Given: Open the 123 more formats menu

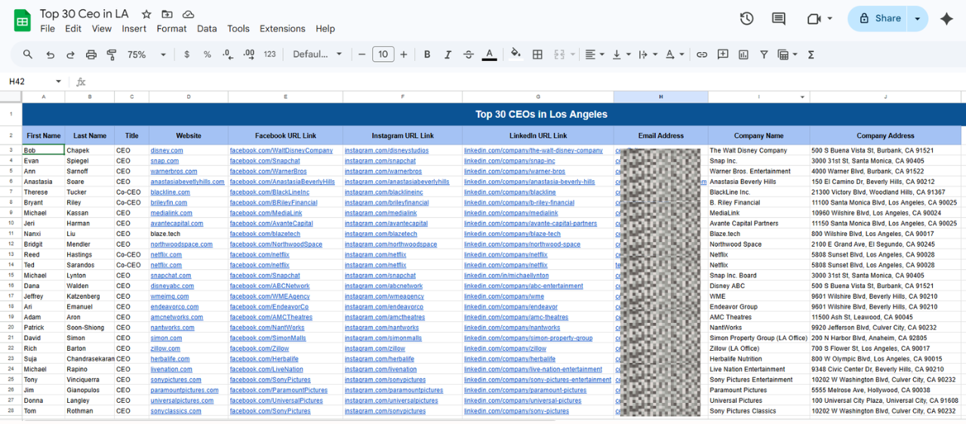Looking at the screenshot, I should point(269,54).
